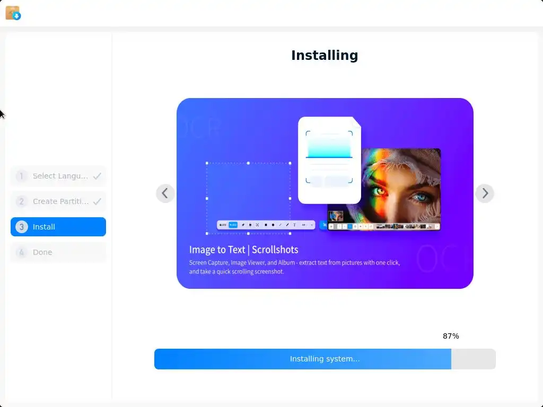Go to previous slide with left chevron
The width and height of the screenshot is (543, 407).
[165, 193]
